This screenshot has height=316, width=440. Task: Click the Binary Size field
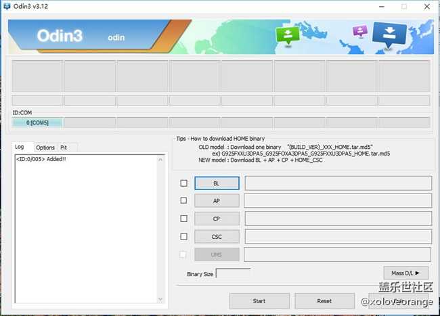point(233,273)
